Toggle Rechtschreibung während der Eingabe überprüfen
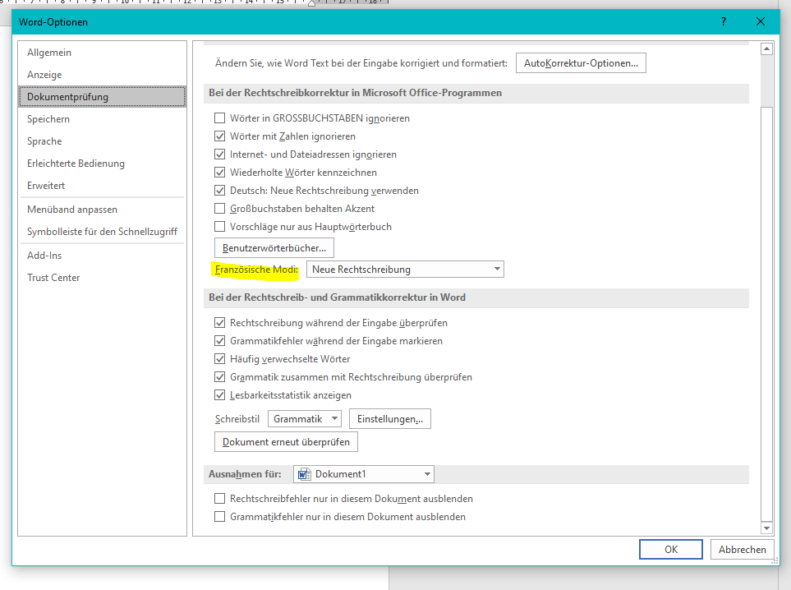 [219, 322]
